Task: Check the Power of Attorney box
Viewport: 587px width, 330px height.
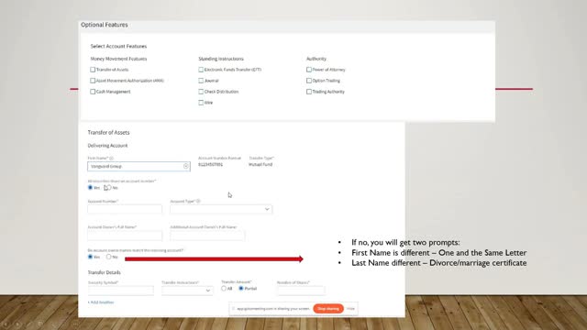Action: click(x=309, y=70)
